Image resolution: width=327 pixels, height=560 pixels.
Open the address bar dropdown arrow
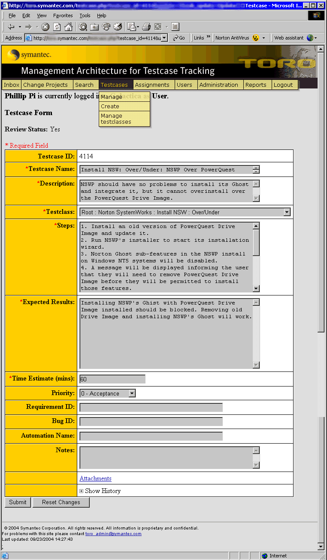[164, 38]
